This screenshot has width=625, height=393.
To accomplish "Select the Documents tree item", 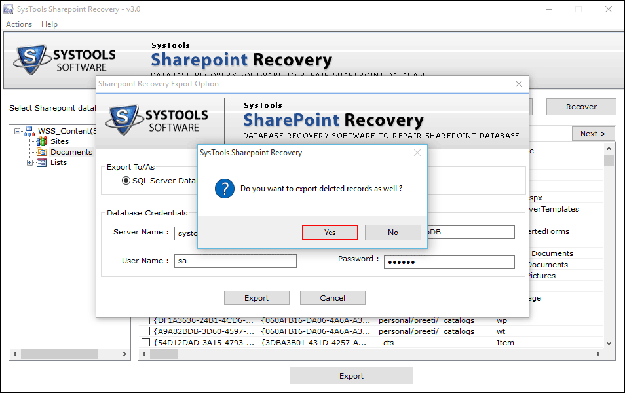I will click(71, 152).
